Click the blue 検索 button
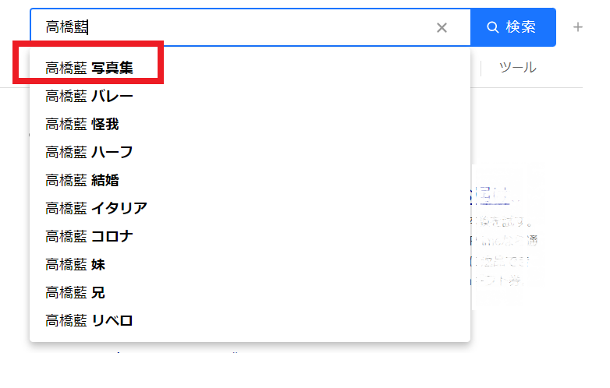Image resolution: width=610 pixels, height=388 pixels. pyautogui.click(x=513, y=27)
